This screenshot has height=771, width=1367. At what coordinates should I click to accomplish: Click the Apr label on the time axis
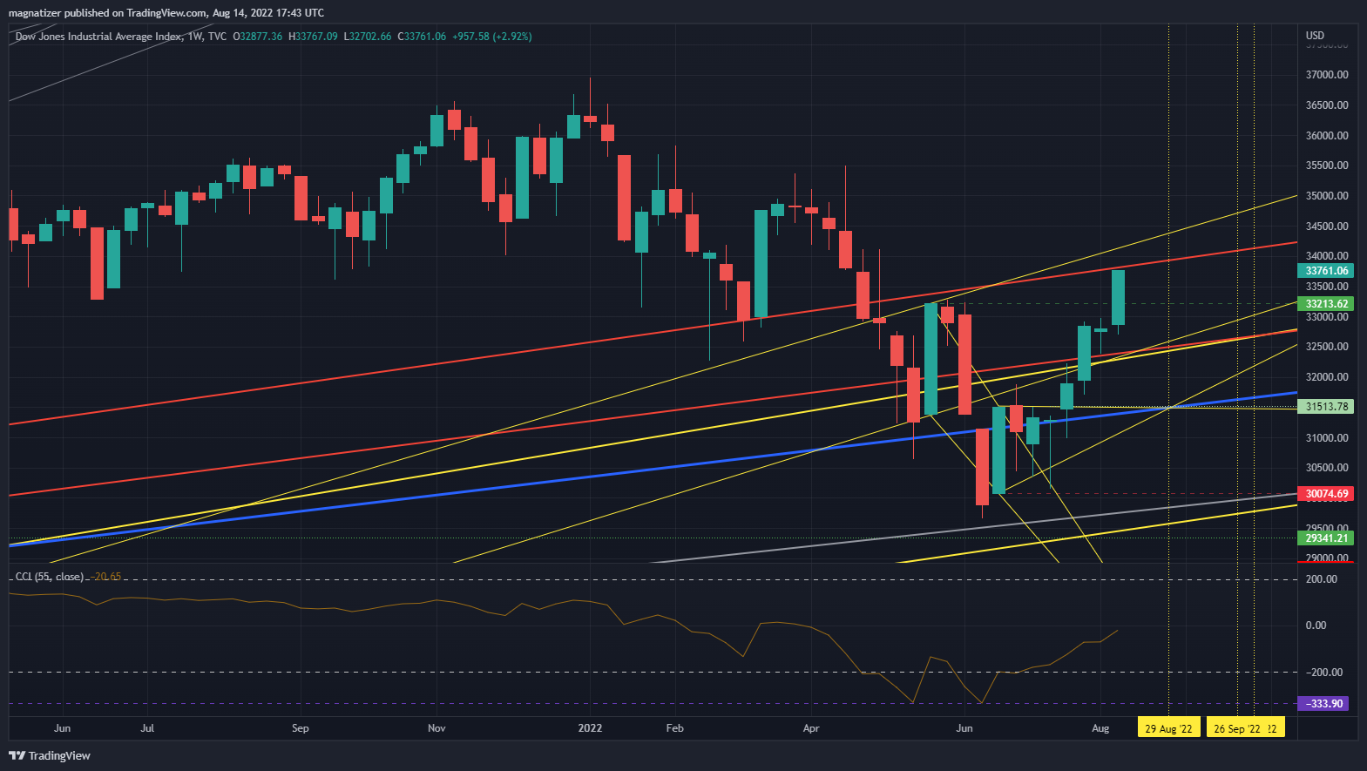tap(811, 728)
